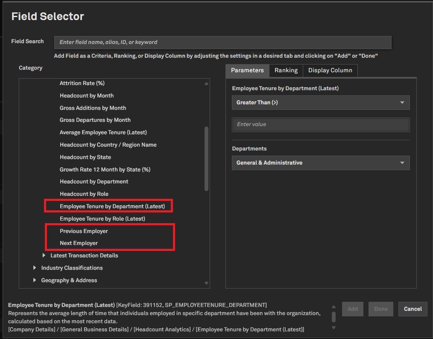Click the category list scrollbar thumb

206,159
